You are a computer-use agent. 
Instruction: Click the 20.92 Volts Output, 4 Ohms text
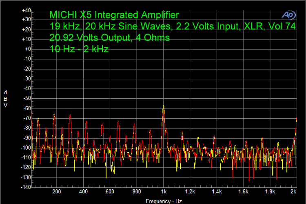coord(109,38)
